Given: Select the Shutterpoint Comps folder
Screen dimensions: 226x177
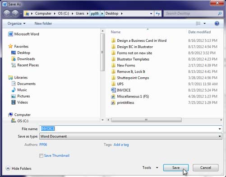Looking at the screenshot, I should coord(133,78).
